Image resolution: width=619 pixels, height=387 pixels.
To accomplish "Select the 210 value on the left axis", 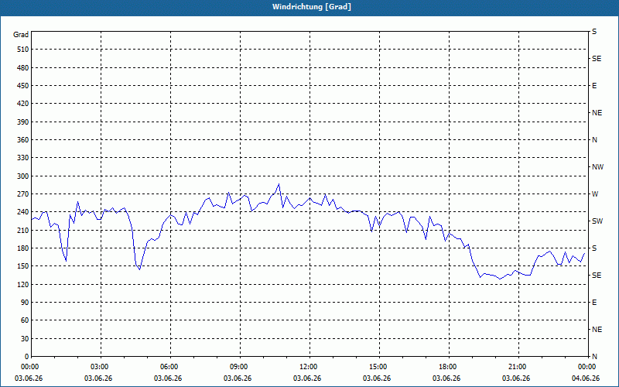I will 23,230.
